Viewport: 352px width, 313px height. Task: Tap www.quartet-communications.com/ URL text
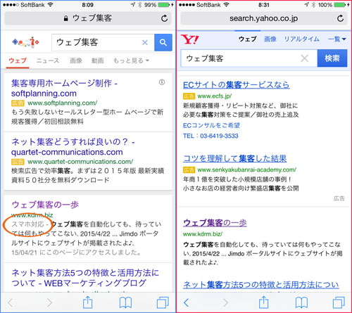(80, 162)
